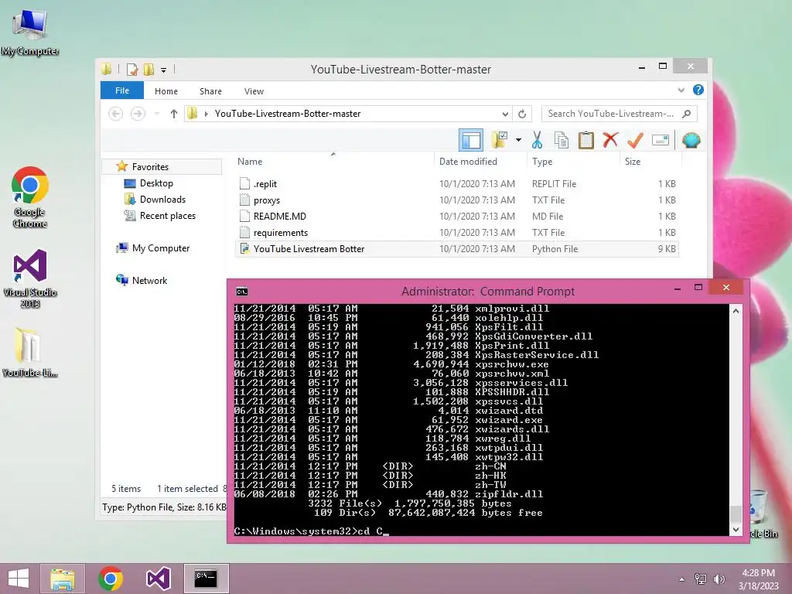Switch to the View ribbon tab
Screen dimensions: 792x594
tap(254, 91)
